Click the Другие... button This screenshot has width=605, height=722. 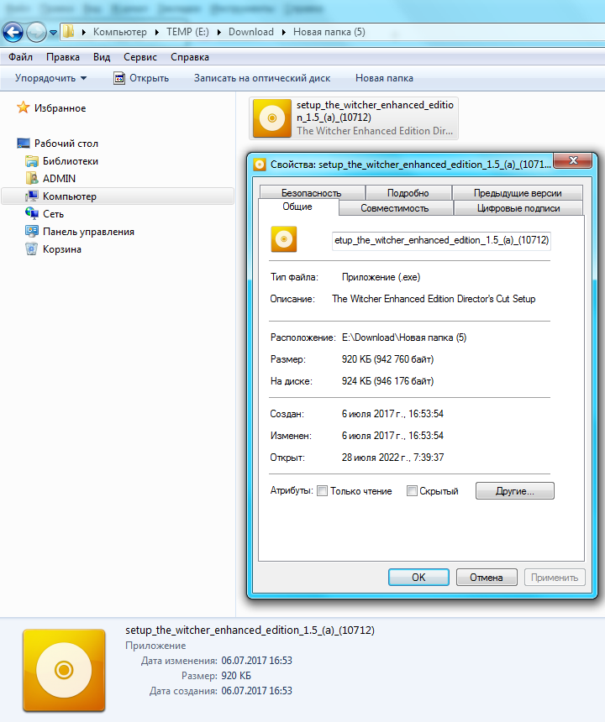pos(515,491)
